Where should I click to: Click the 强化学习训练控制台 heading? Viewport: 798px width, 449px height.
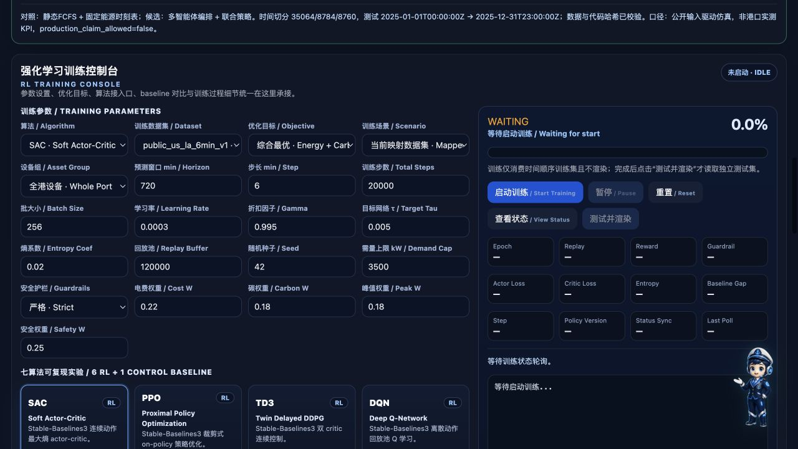(69, 70)
